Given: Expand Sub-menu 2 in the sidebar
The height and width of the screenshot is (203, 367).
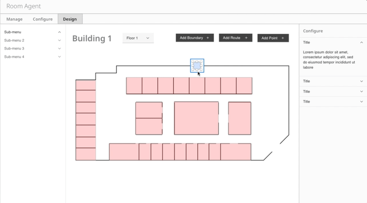Looking at the screenshot, I should [60, 41].
